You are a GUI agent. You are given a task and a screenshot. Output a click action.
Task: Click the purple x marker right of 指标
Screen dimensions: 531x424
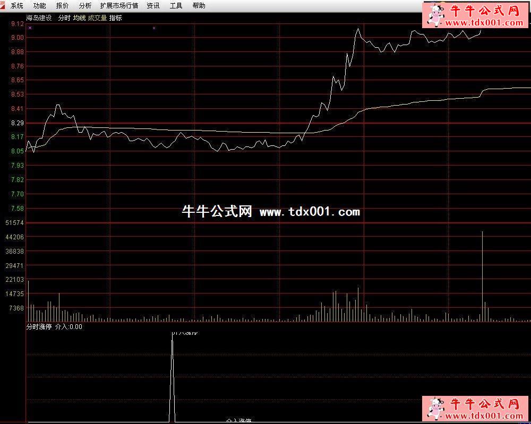coord(154,28)
